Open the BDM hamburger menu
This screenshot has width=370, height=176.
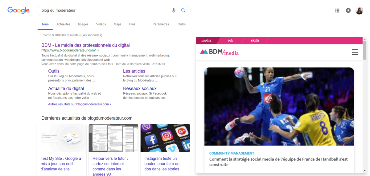(355, 52)
